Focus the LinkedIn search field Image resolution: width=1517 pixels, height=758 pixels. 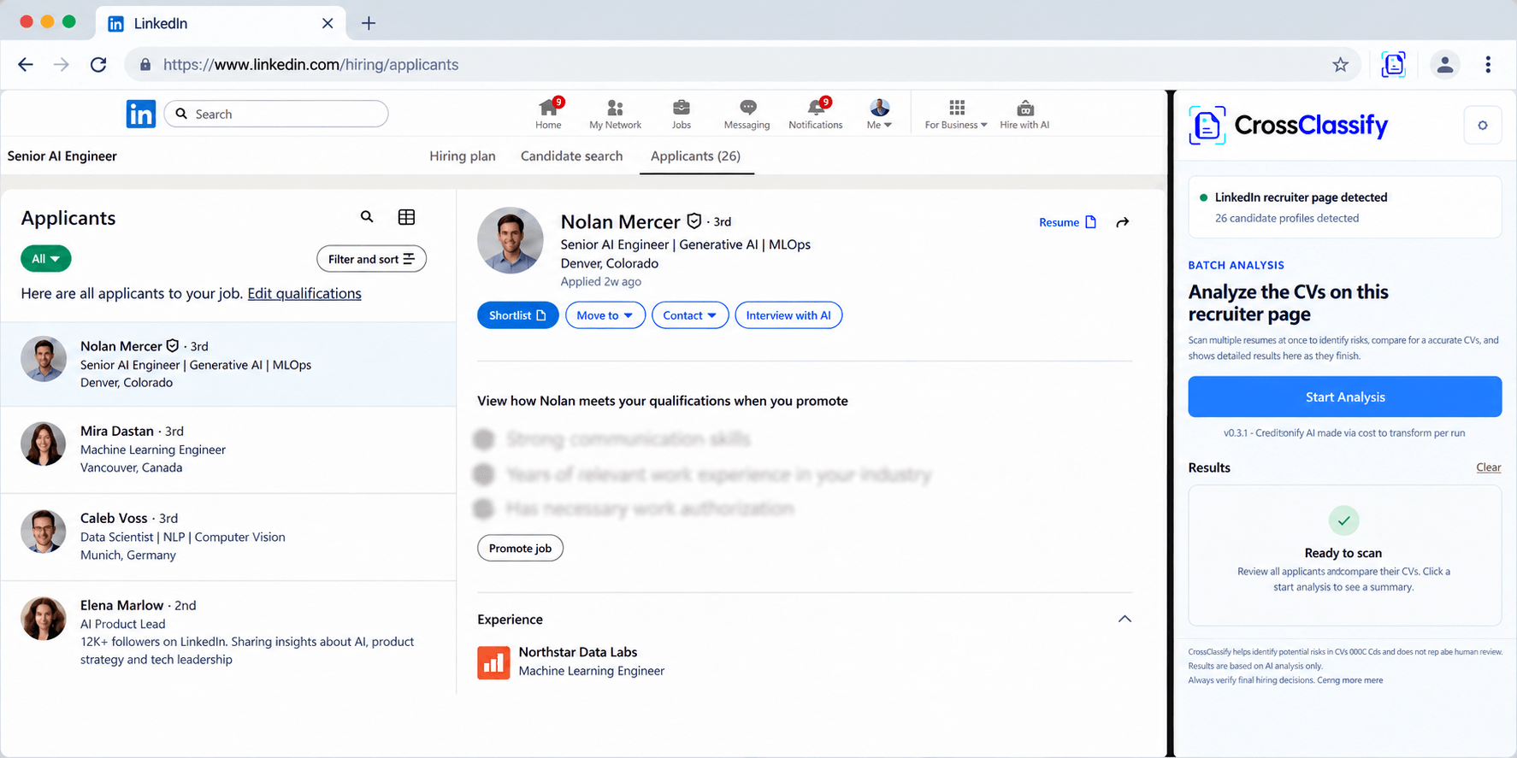tap(276, 114)
